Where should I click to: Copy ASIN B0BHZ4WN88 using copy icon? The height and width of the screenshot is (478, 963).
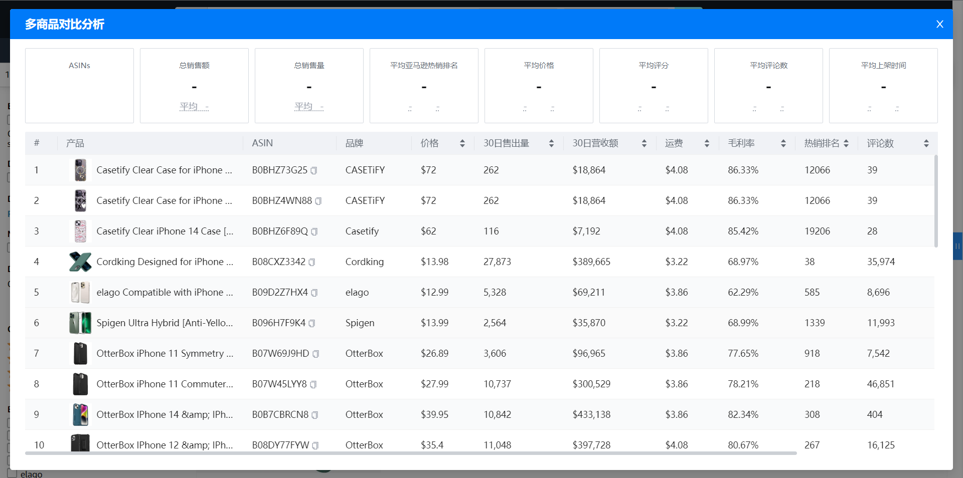[x=318, y=201]
